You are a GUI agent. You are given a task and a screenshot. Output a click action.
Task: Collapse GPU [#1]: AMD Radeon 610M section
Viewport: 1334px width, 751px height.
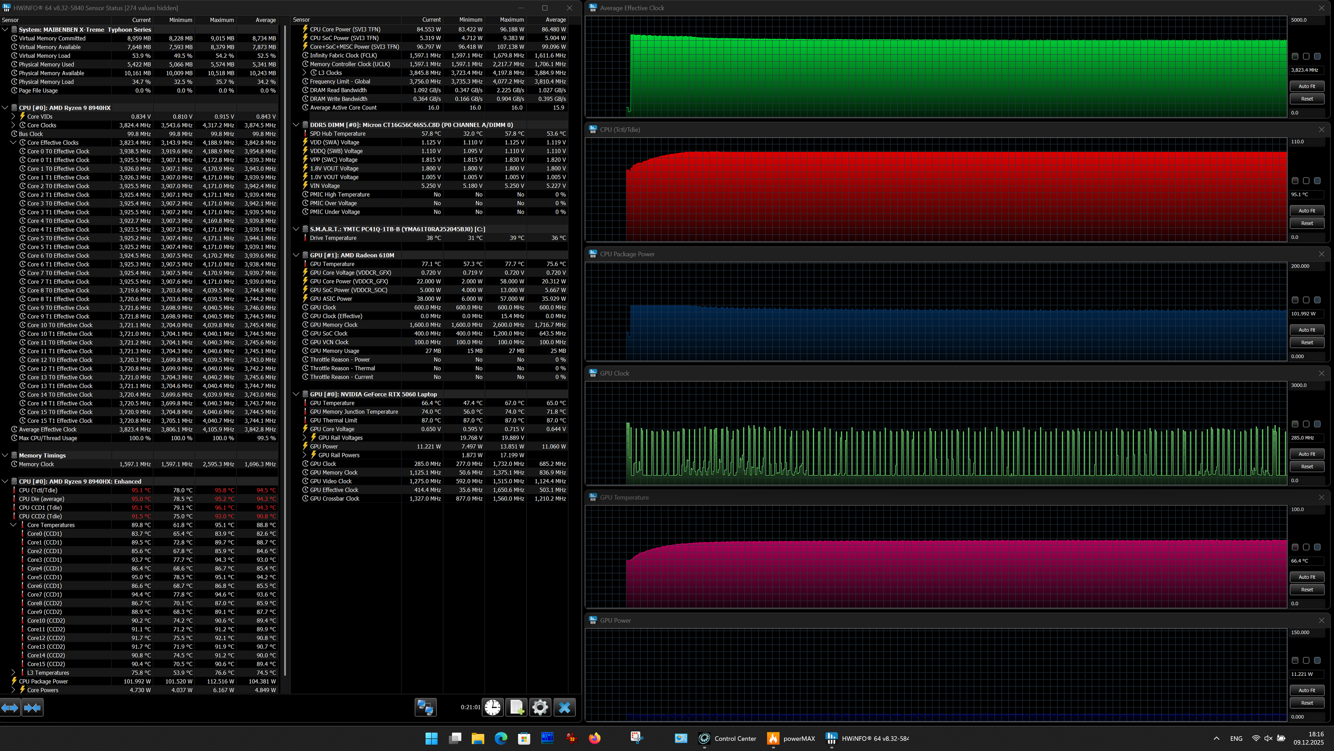(296, 255)
